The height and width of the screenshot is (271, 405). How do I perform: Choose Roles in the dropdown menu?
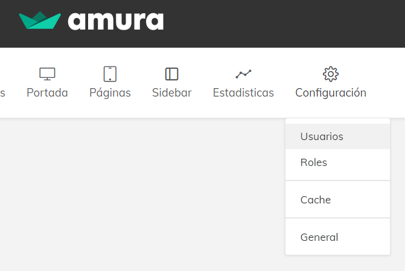click(314, 162)
